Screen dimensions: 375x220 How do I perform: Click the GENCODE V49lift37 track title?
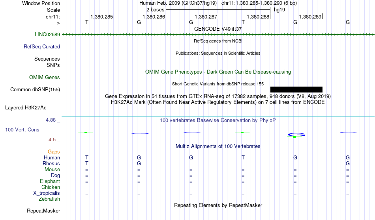(218, 29)
